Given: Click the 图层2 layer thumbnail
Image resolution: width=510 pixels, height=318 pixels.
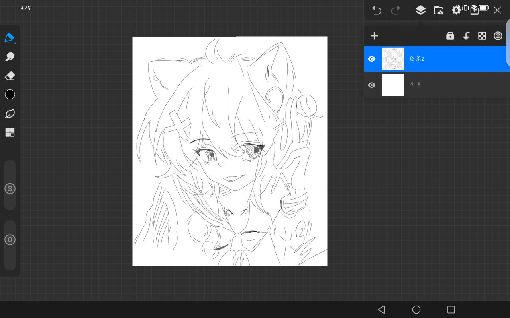Looking at the screenshot, I should [x=393, y=59].
